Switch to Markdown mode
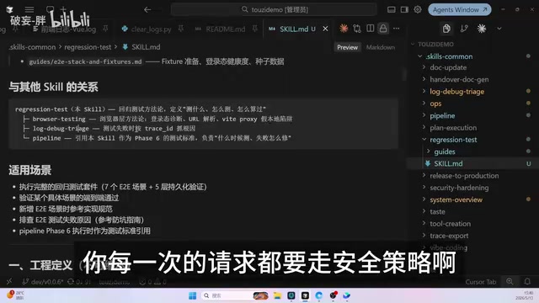 click(380, 47)
